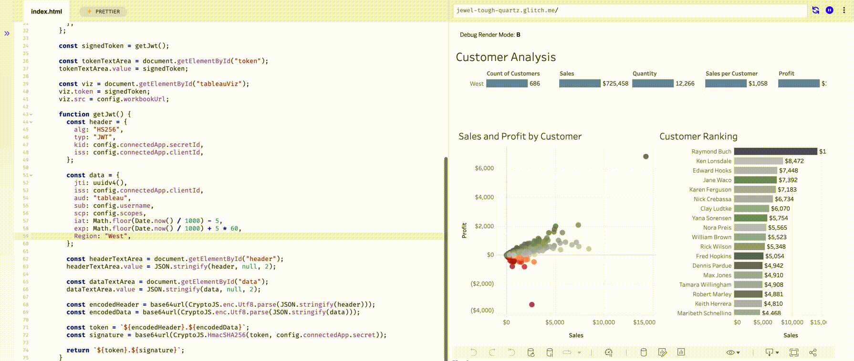Open the index.html file tab
The height and width of the screenshot is (361, 854).
(46, 11)
